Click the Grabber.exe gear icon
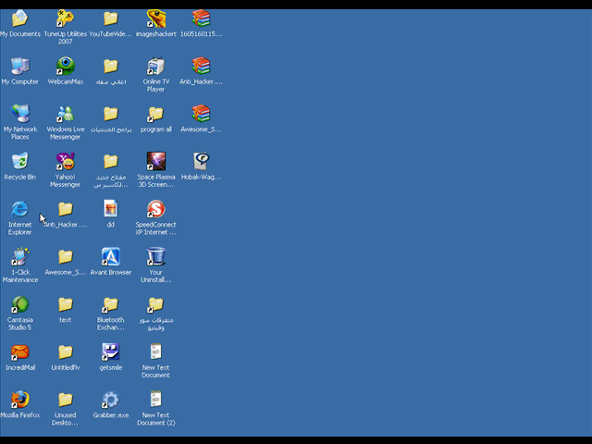This screenshot has width=592, height=444. point(111,400)
